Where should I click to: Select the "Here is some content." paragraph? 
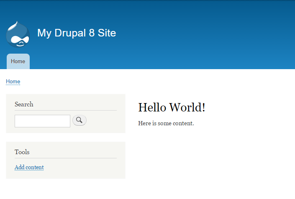point(166,123)
